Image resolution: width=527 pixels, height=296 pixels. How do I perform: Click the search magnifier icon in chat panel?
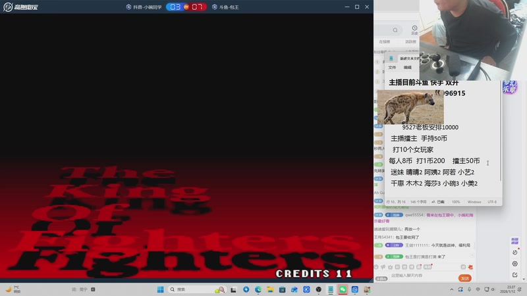click(x=395, y=30)
